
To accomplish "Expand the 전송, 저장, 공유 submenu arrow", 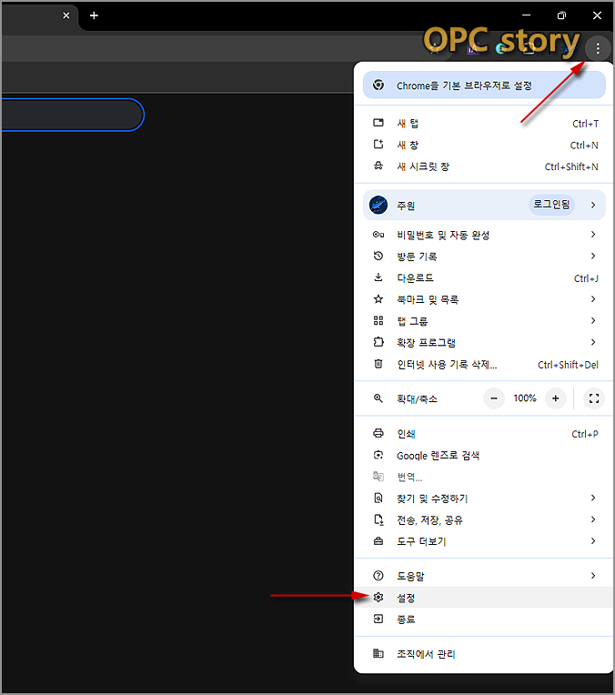I will click(593, 519).
